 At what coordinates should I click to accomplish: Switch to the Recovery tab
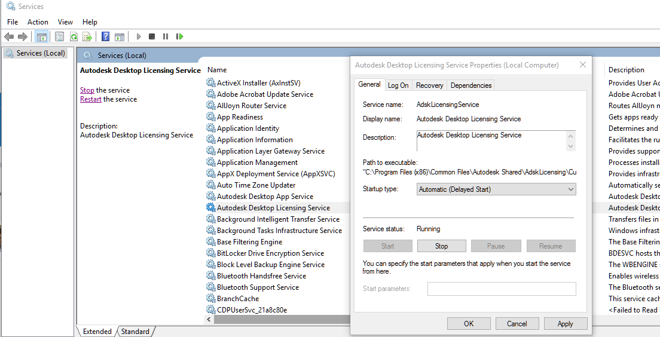pyautogui.click(x=429, y=85)
